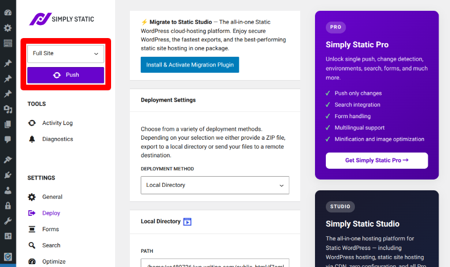Open the Tools wrench icon
450x267 pixels.
(8, 221)
